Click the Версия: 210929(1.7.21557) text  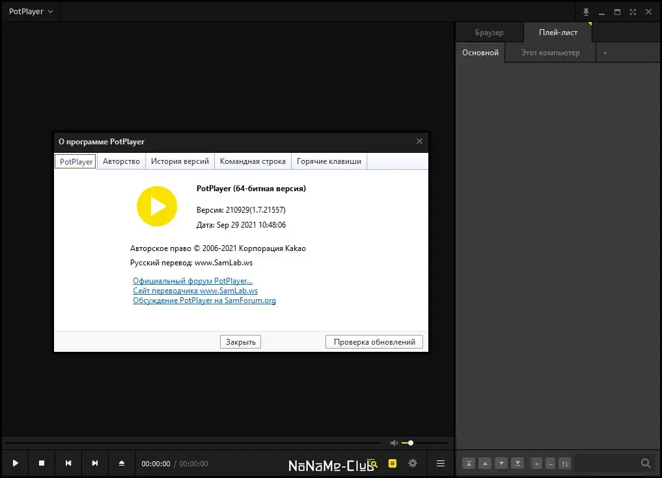[241, 209]
